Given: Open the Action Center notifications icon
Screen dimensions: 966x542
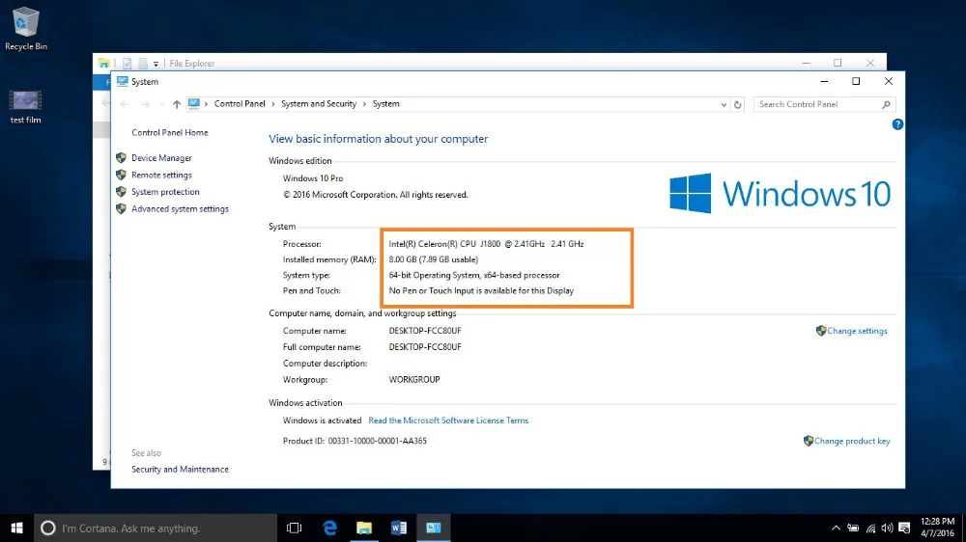Looking at the screenshot, I should 904,528.
